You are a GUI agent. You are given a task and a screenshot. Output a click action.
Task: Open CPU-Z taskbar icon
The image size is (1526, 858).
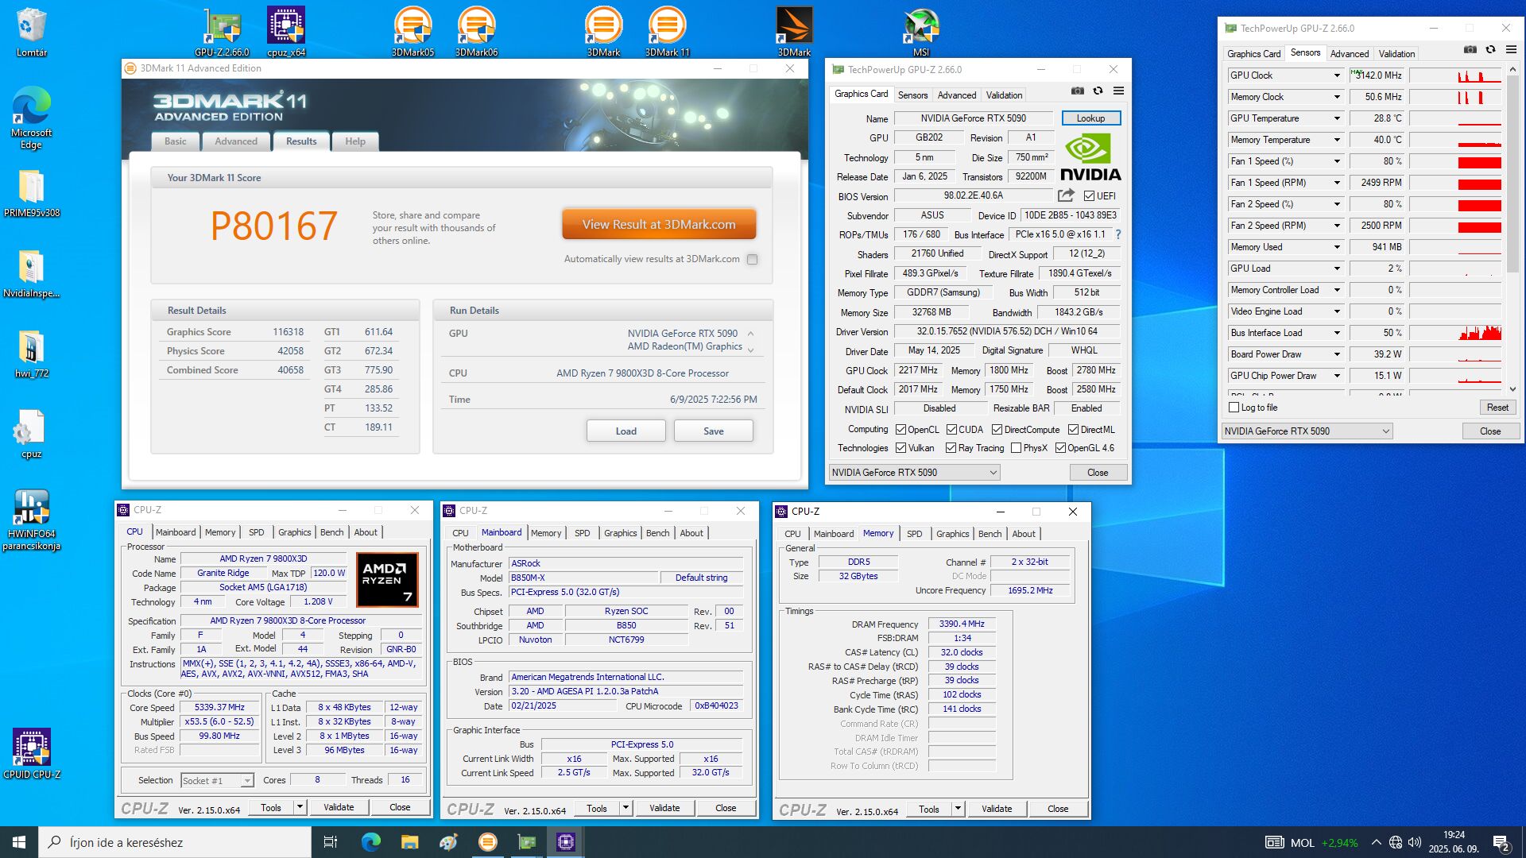(x=566, y=842)
